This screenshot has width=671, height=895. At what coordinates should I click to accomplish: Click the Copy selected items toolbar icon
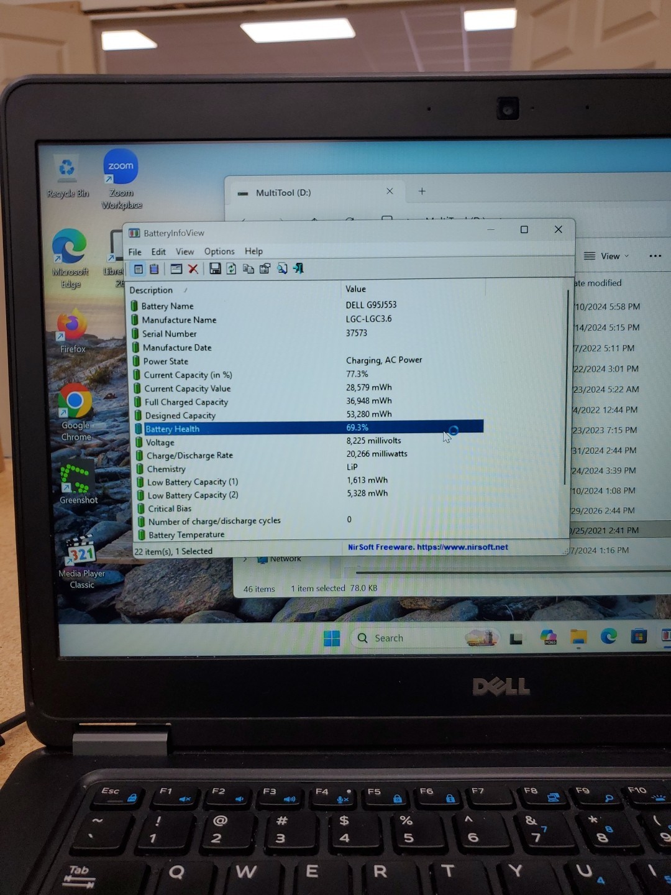[x=248, y=268]
